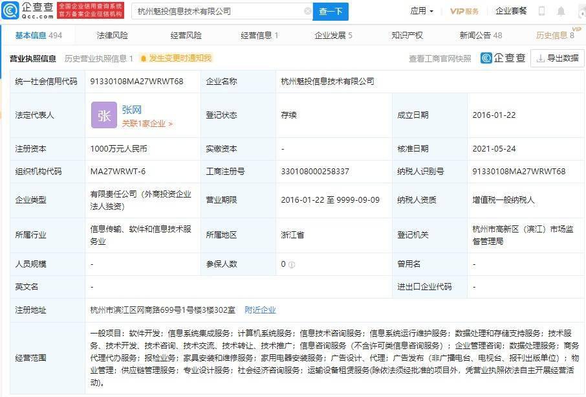Switch to the 历史信息 tab
The image size is (586, 397).
(x=555, y=36)
